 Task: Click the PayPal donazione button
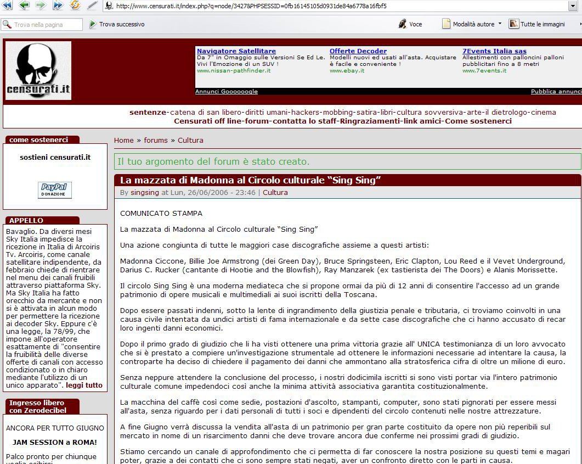55,190
